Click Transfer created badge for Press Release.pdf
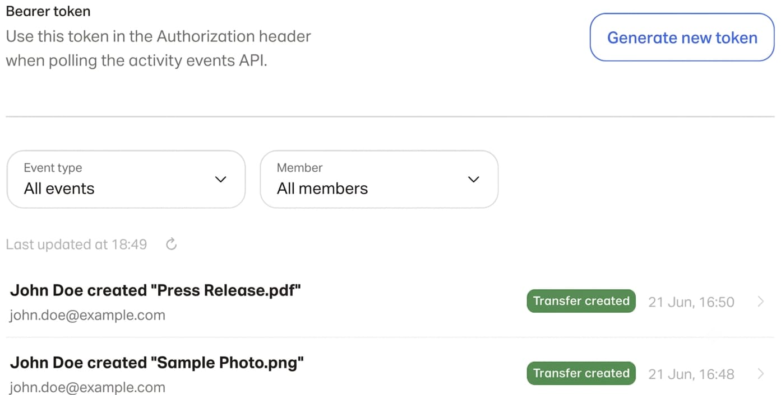The image size is (781, 395). 581,301
